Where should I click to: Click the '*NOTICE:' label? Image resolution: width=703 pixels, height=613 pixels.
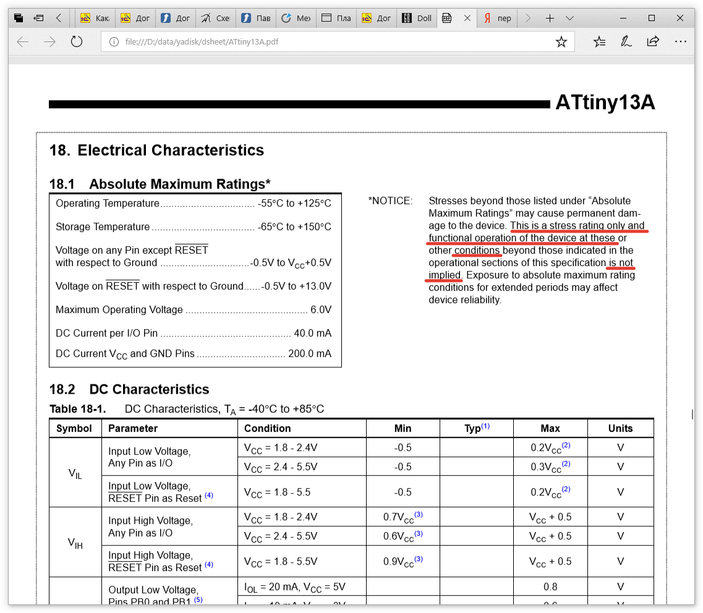click(390, 200)
